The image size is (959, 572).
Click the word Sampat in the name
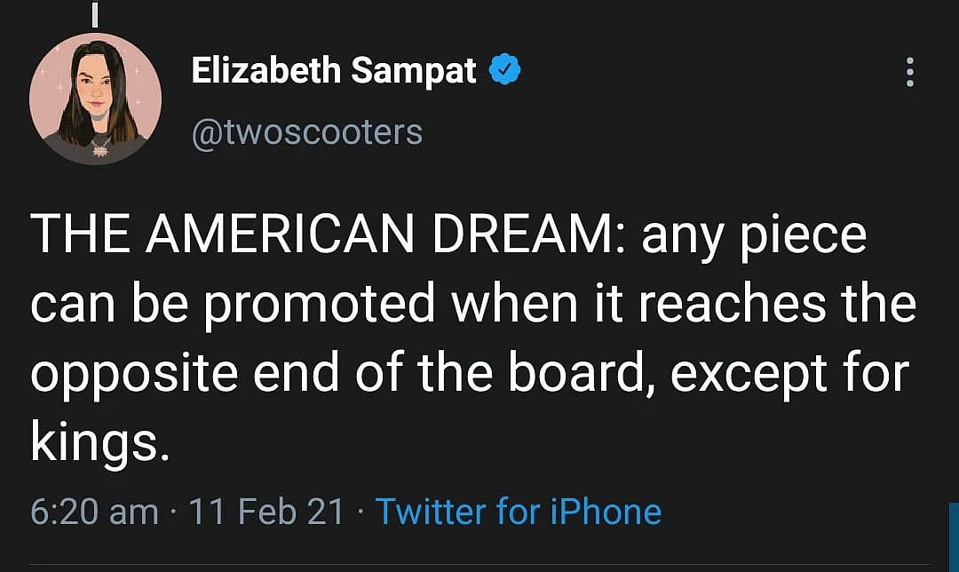[414, 72]
